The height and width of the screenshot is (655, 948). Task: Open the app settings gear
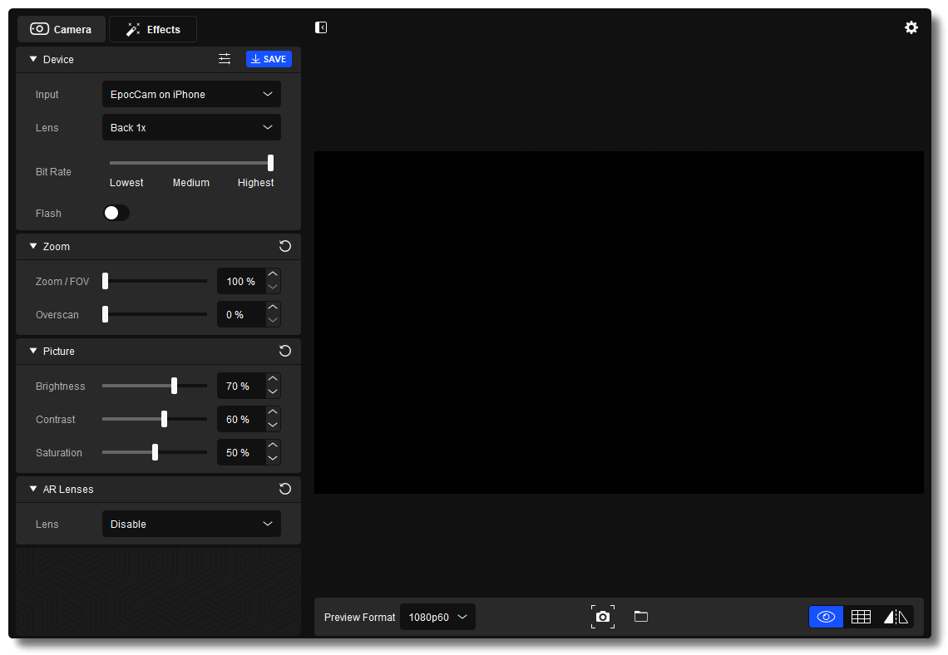click(911, 27)
